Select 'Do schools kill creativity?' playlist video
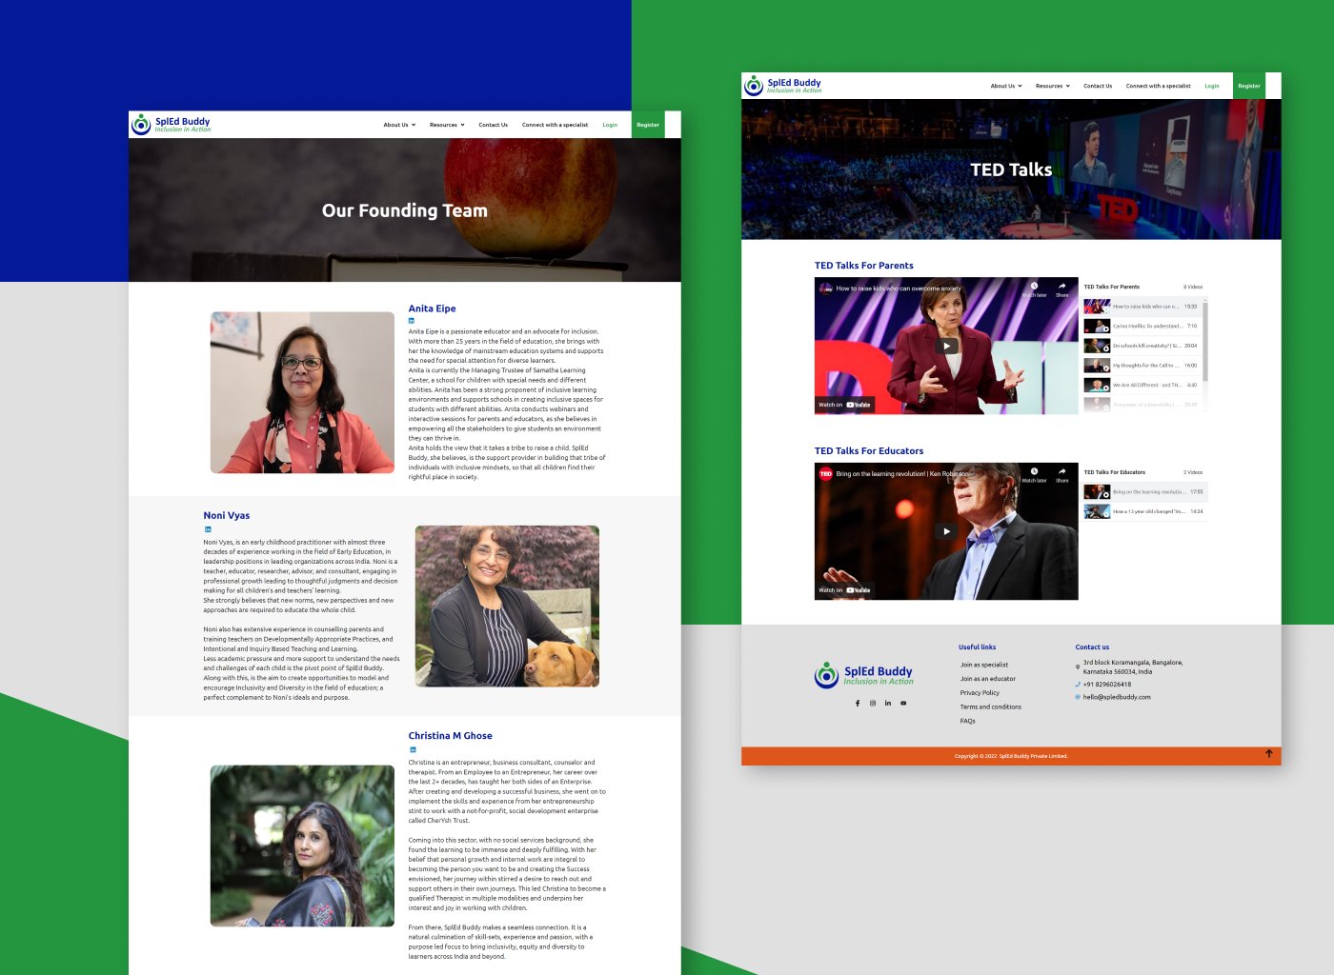 point(1146,346)
